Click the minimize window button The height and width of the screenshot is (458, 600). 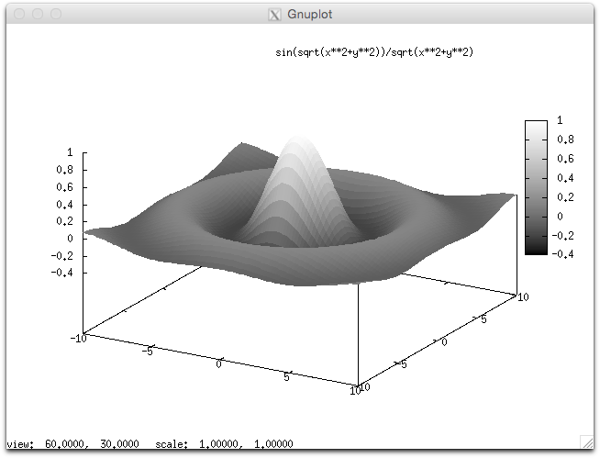(38, 14)
